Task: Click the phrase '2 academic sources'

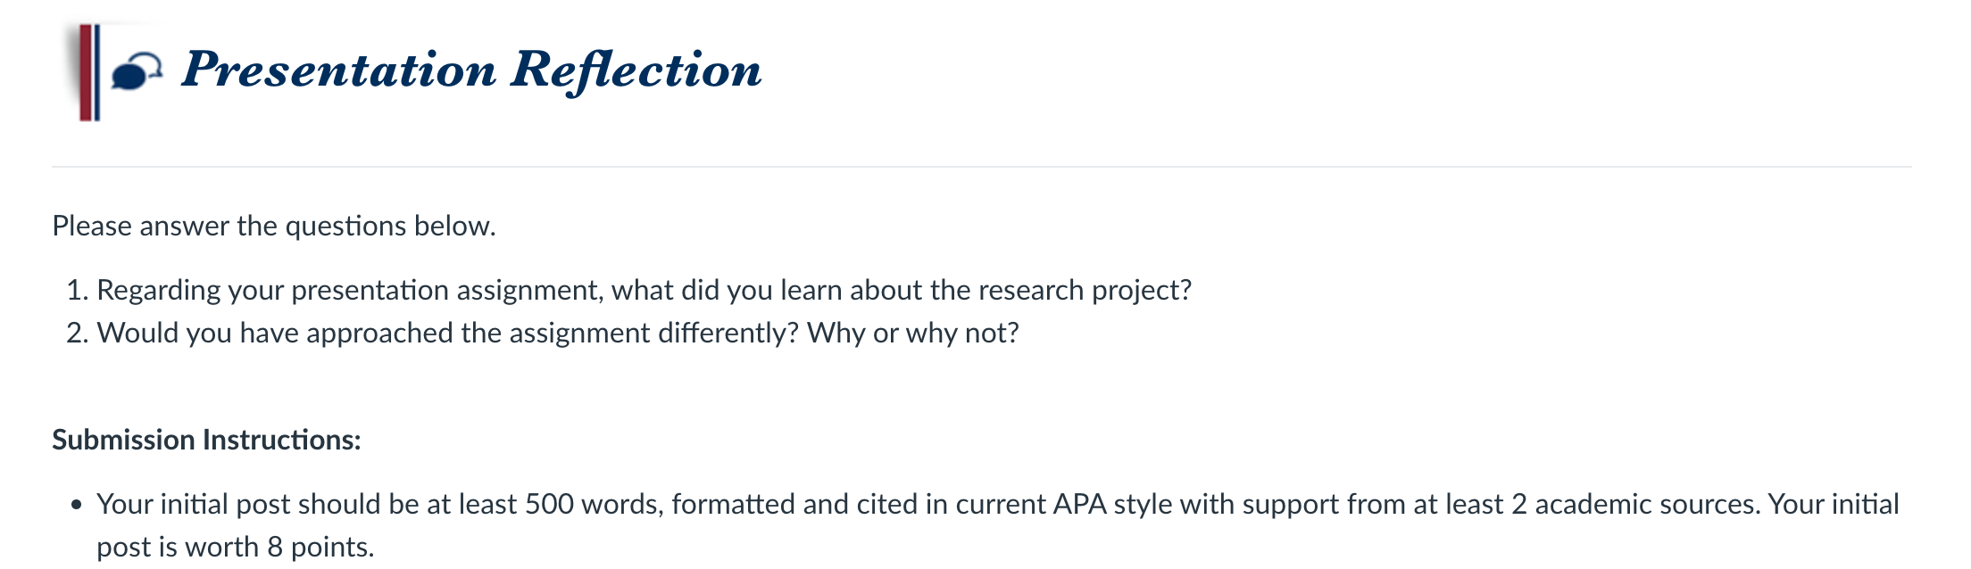Action: pyautogui.click(x=1635, y=504)
